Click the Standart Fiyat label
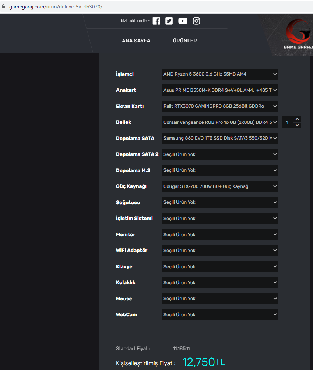 click(x=133, y=349)
